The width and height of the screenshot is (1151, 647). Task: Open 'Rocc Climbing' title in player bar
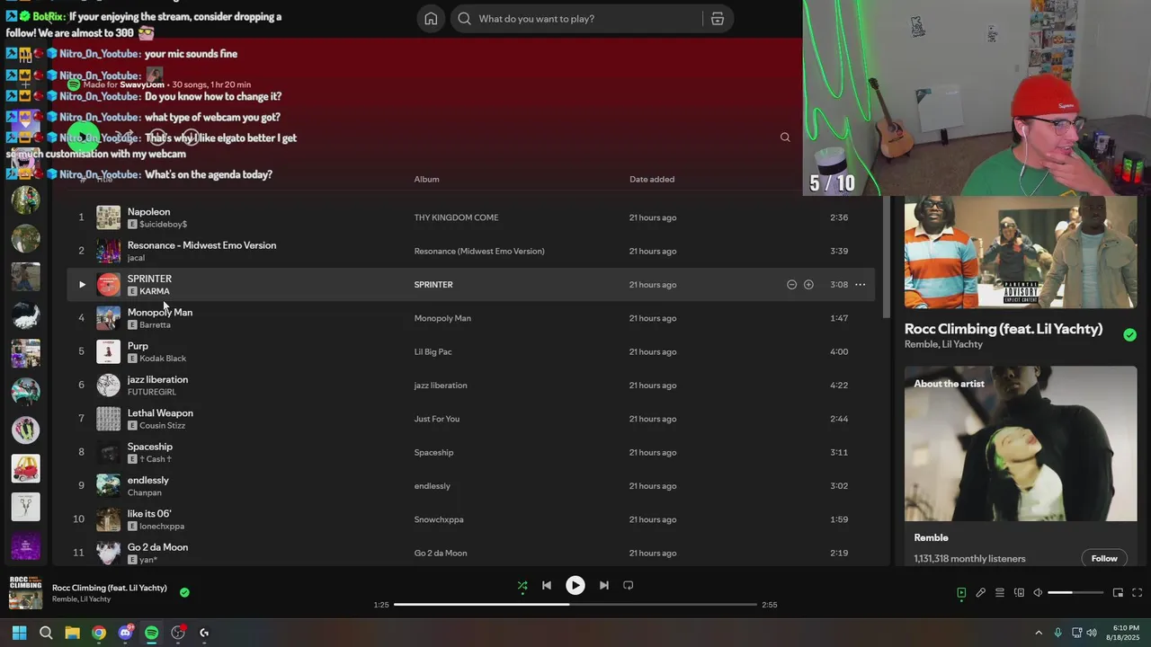(x=110, y=588)
